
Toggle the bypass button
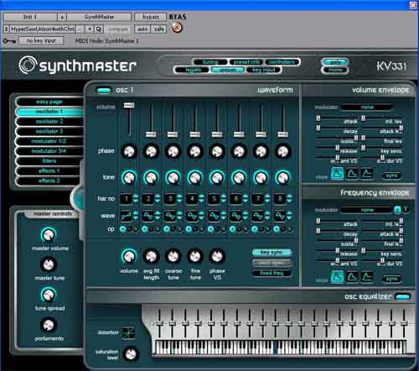click(151, 17)
